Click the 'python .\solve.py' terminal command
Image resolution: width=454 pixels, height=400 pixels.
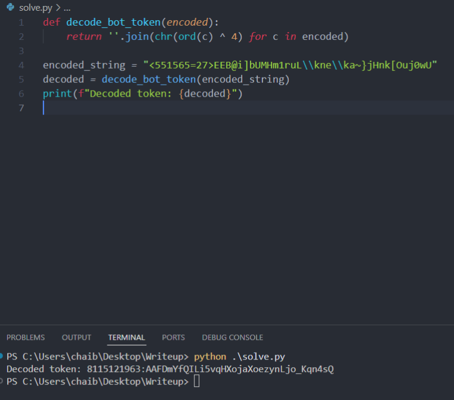[239, 357]
